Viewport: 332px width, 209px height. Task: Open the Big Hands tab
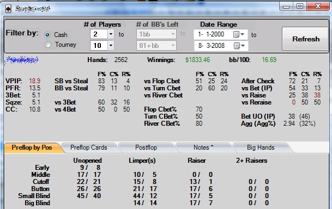click(261, 147)
